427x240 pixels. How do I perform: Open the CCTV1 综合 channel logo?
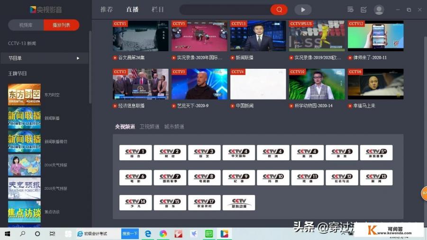[136, 153]
